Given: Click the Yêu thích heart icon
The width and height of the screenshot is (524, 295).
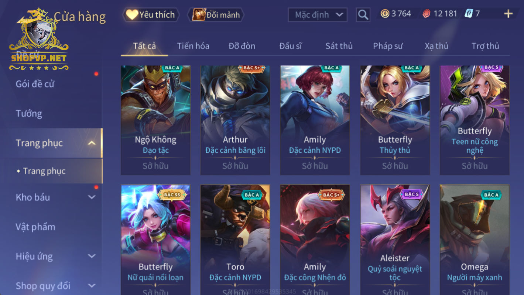Looking at the screenshot, I should tap(132, 15).
